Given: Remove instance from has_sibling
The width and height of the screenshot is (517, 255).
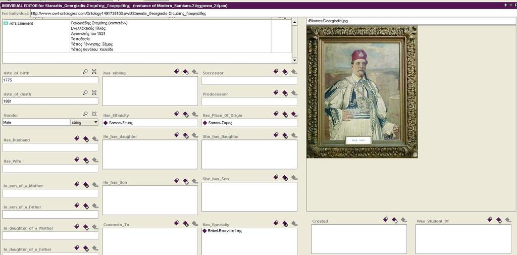Looking at the screenshot, I should point(195,72).
